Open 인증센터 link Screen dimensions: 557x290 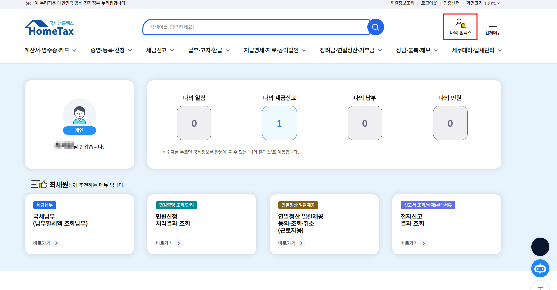pos(451,3)
